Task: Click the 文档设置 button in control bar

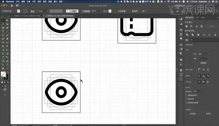Action: [x=122, y=11]
